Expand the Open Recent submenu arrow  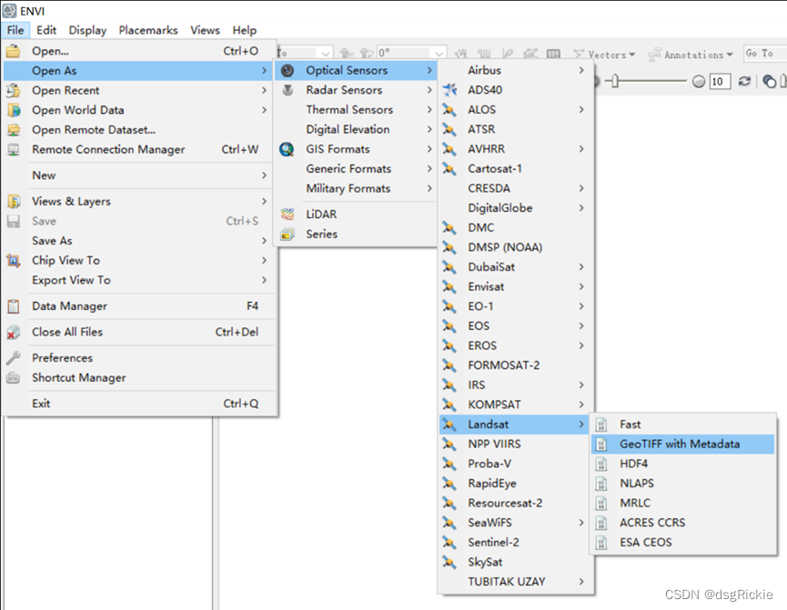click(264, 90)
